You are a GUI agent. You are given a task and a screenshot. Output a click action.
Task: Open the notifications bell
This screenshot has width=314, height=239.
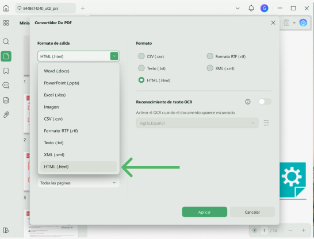(251, 8)
